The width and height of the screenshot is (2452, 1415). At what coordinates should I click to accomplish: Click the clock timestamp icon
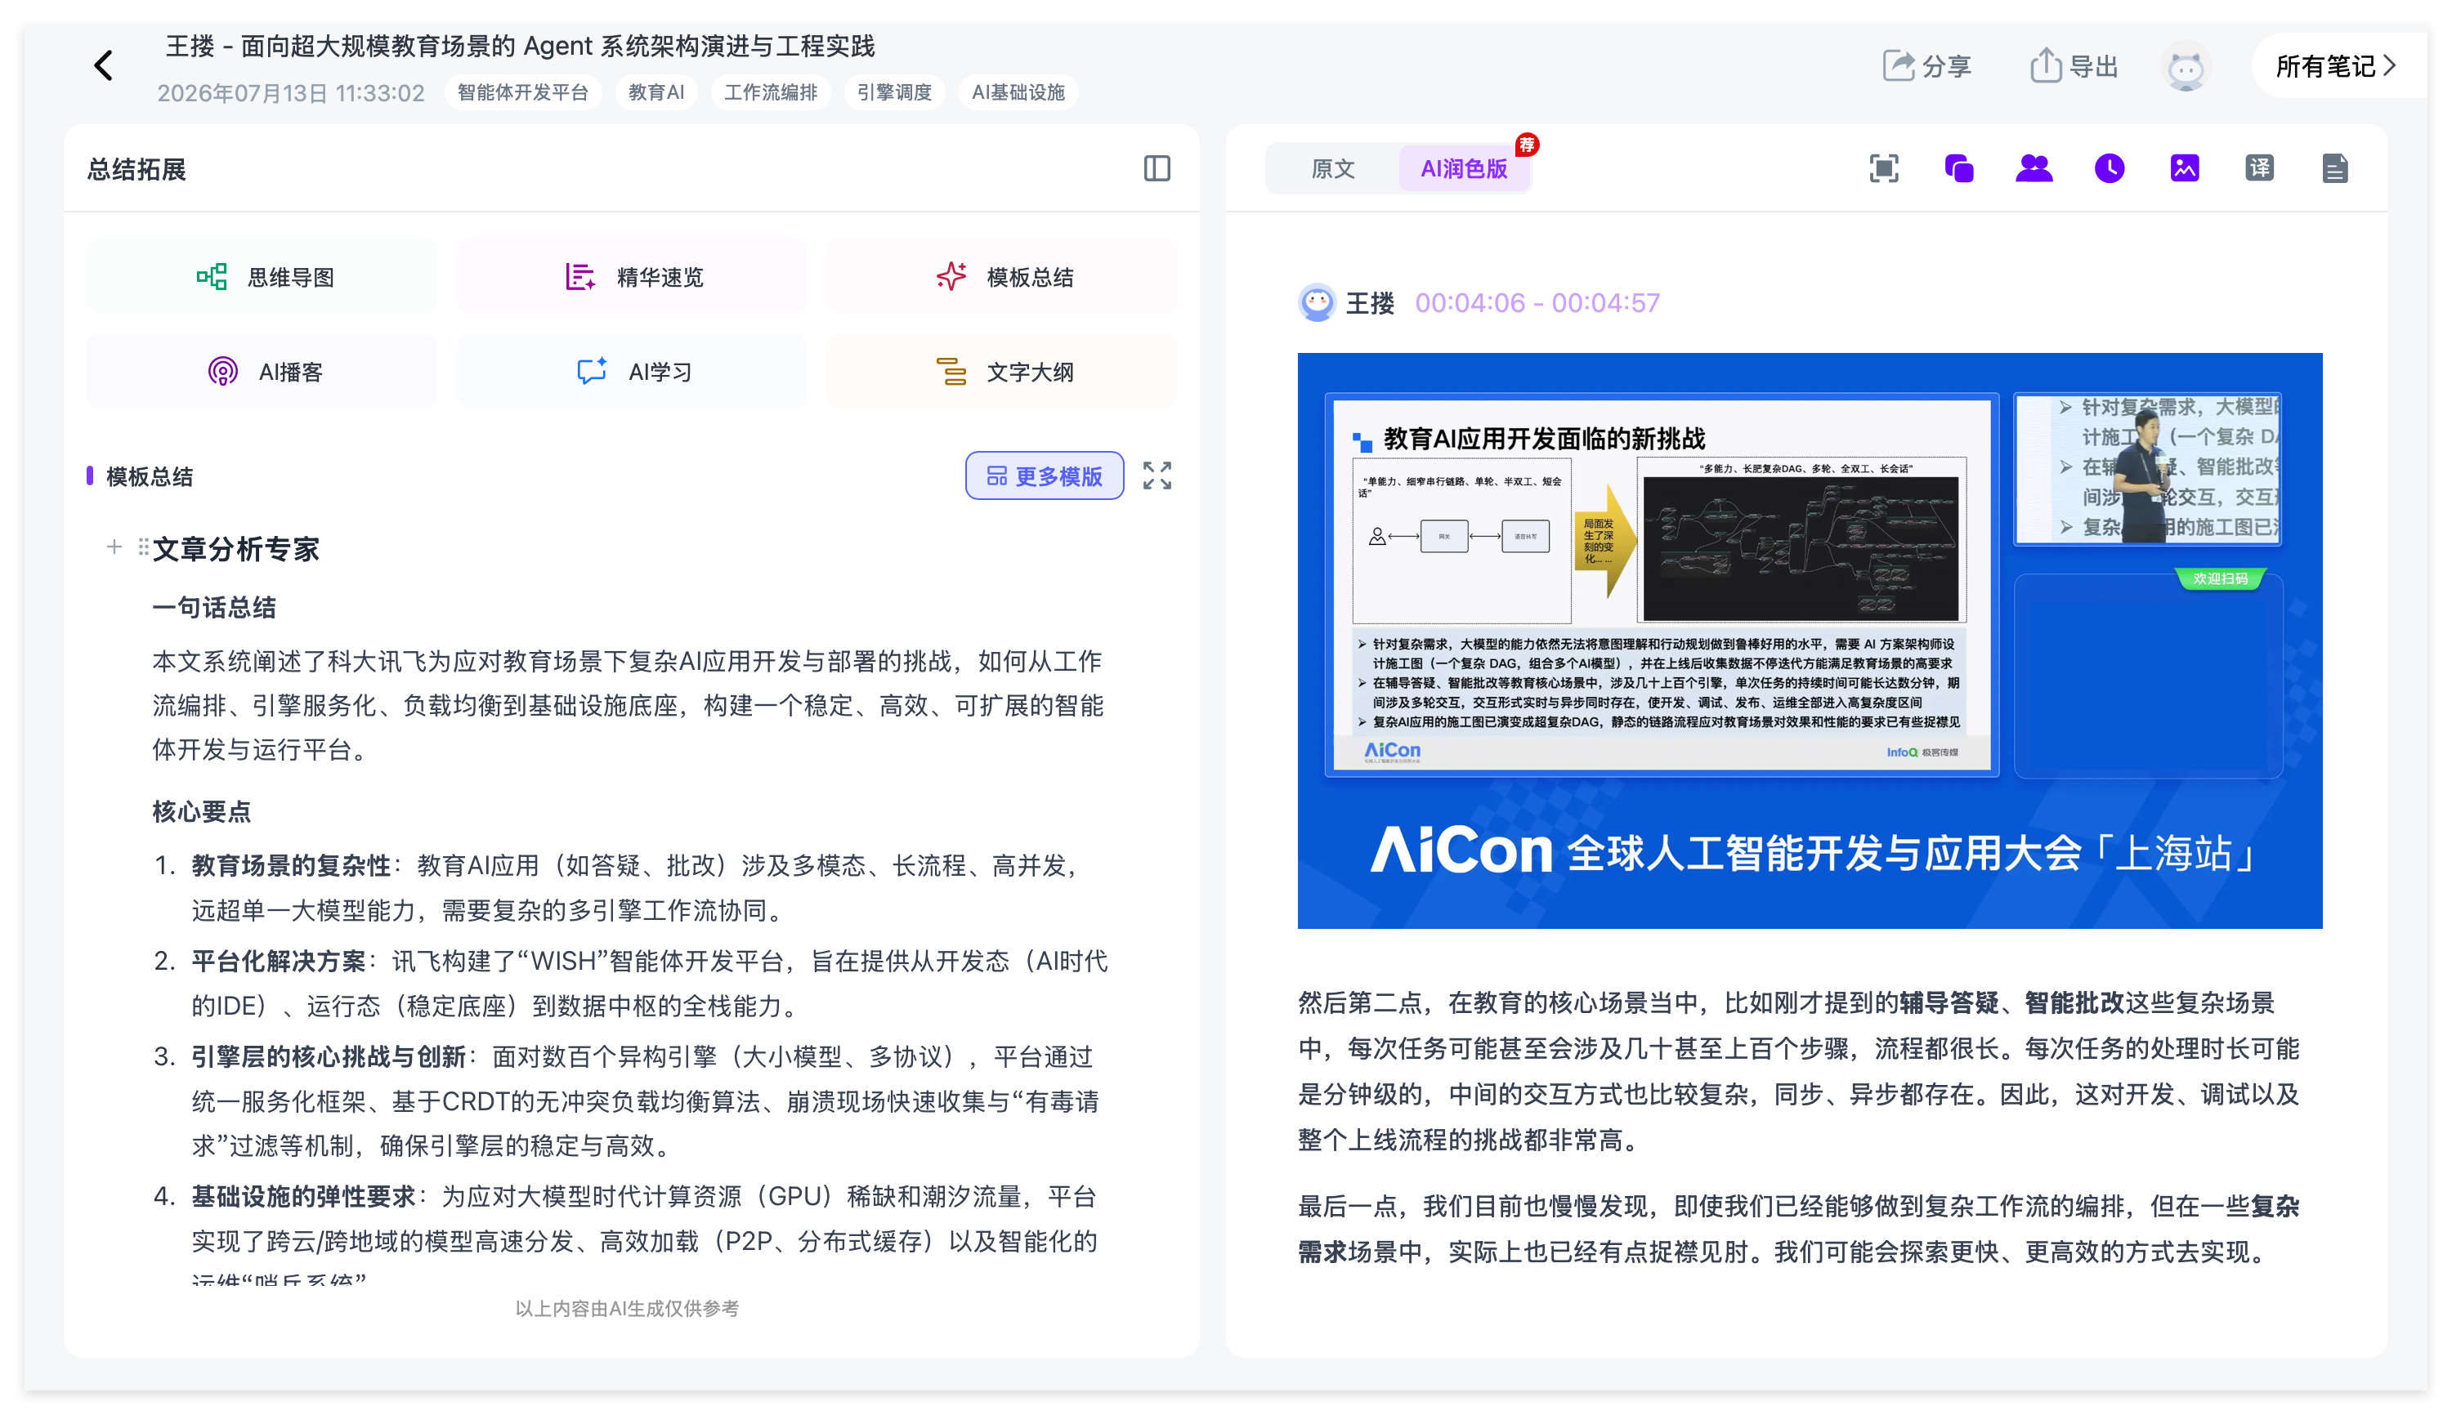coord(2109,168)
